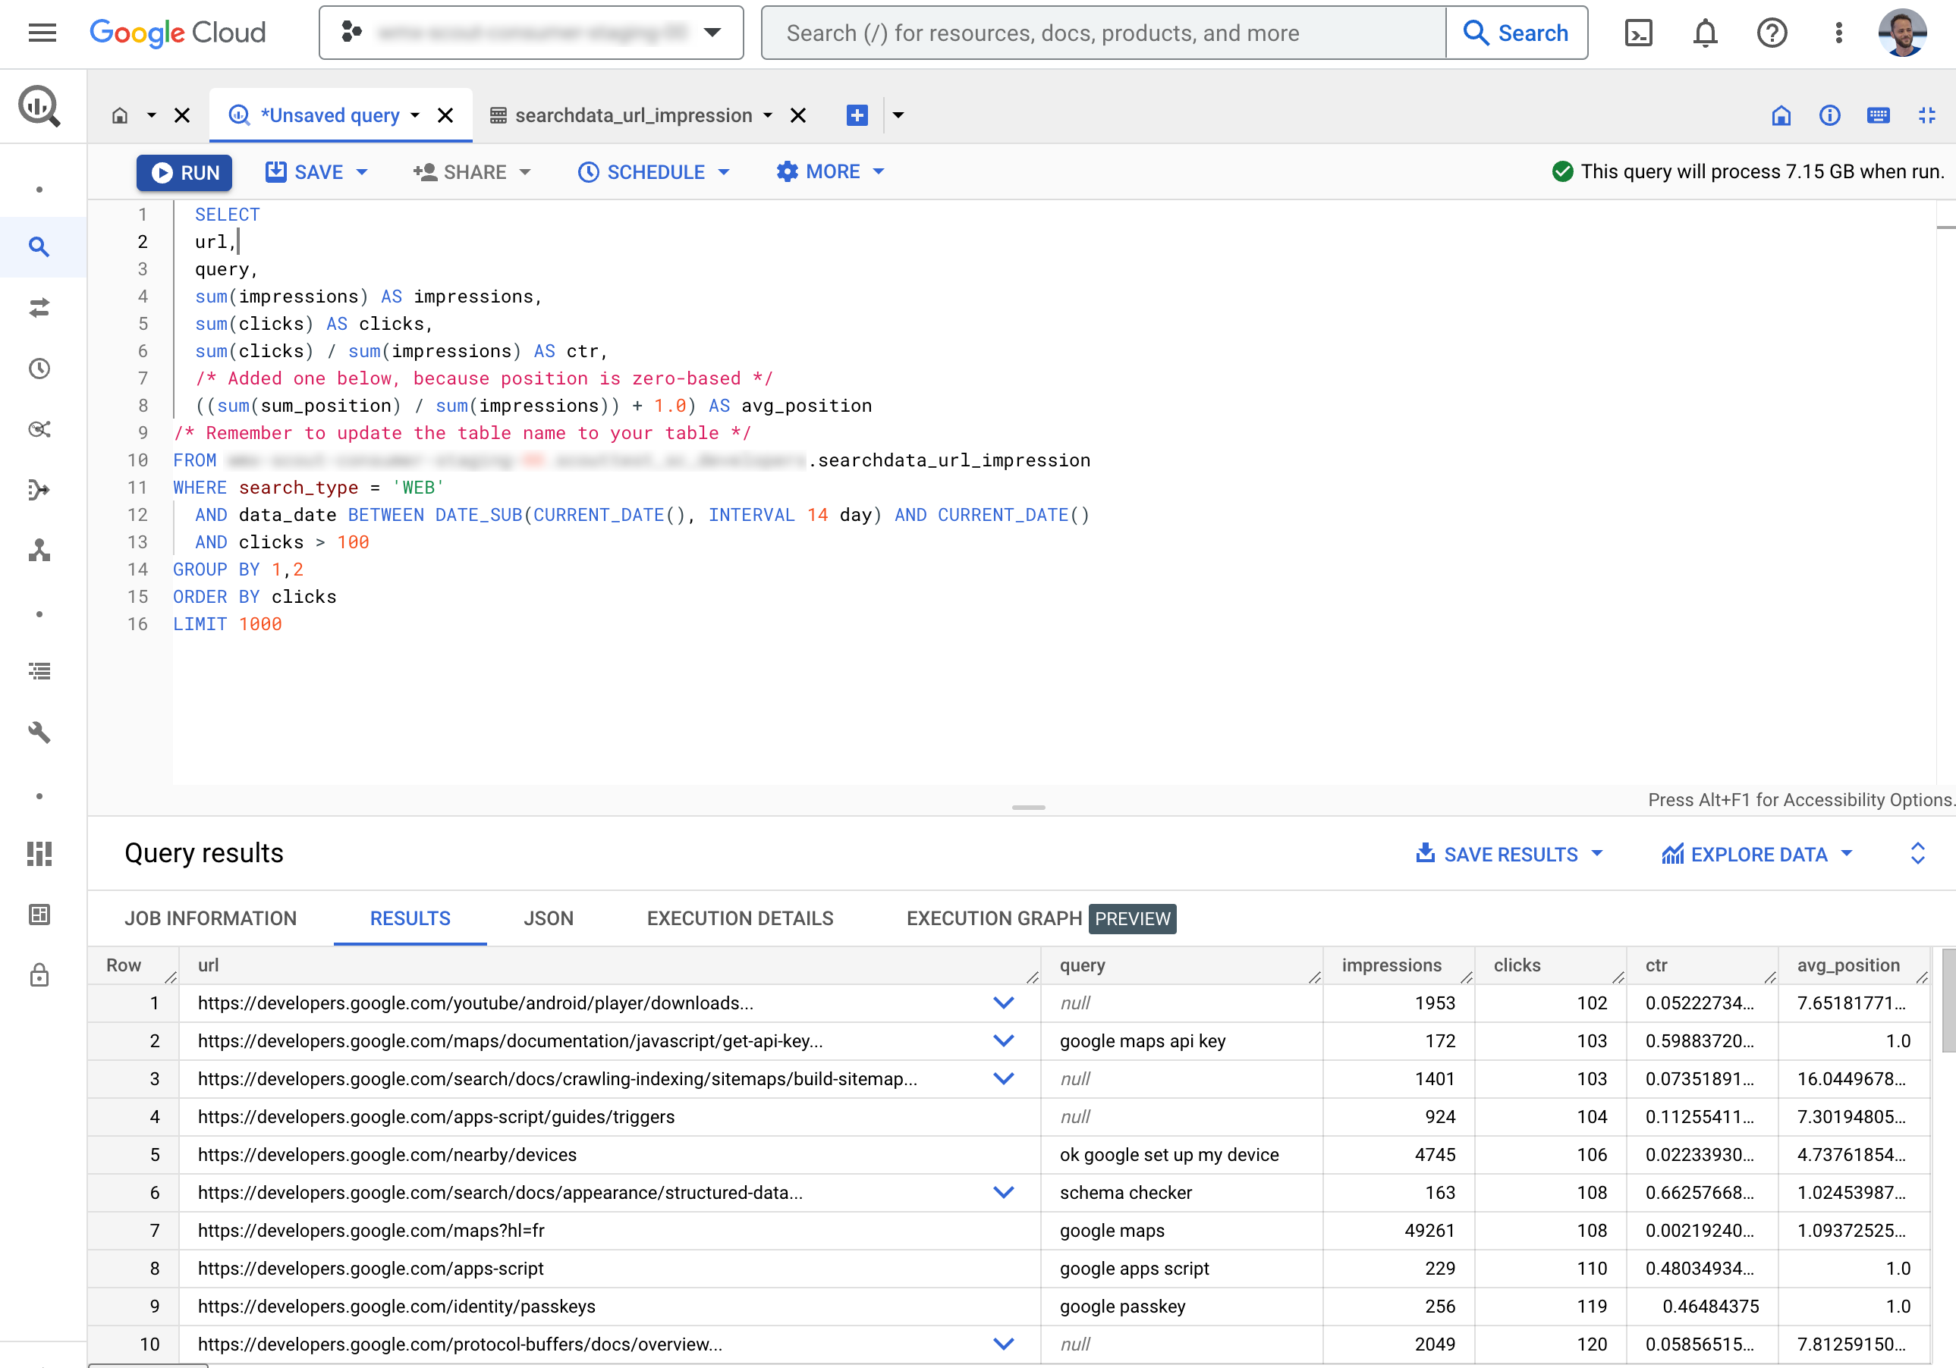This screenshot has height=1368, width=1956.
Task: Open the EXPLORE DATA panel
Action: coord(1758,854)
